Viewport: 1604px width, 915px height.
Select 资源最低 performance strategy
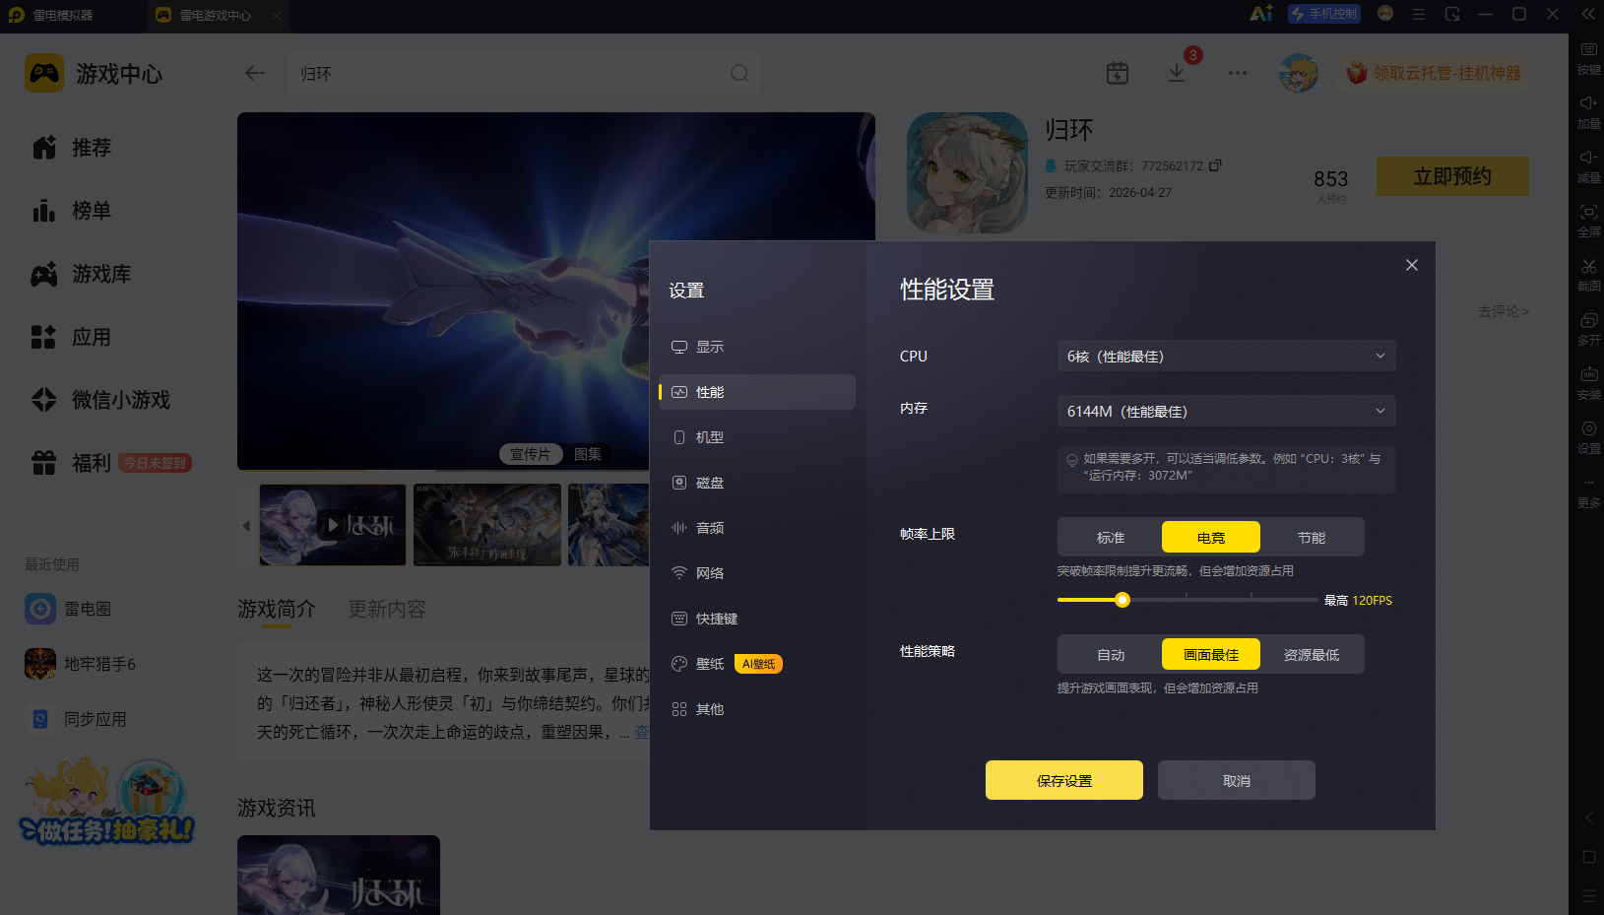point(1312,654)
